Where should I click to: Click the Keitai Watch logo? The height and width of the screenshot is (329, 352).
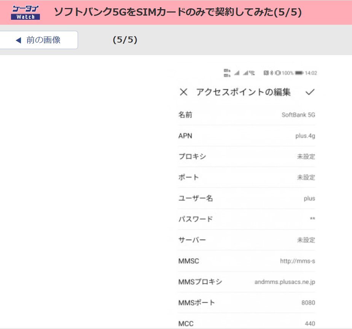coord(26,12)
